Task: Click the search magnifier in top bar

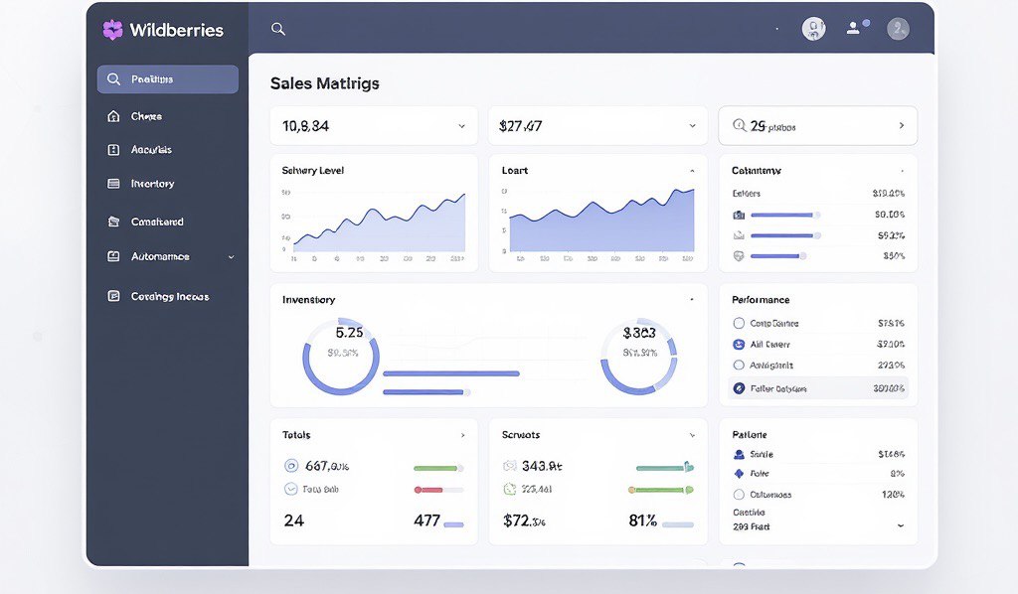Action: [278, 30]
